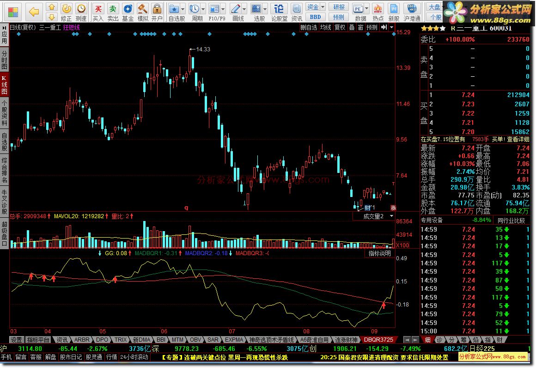Toggle the 预测 button in chart header
Image resolution: width=536 pixels, height=368 pixels.
[372, 27]
